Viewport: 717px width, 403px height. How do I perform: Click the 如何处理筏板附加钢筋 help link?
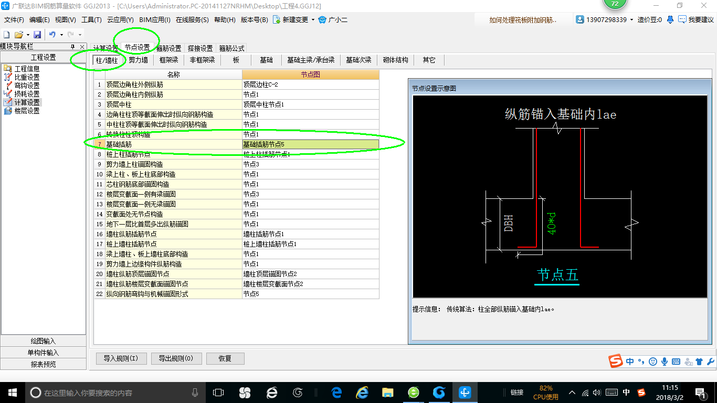coord(523,20)
